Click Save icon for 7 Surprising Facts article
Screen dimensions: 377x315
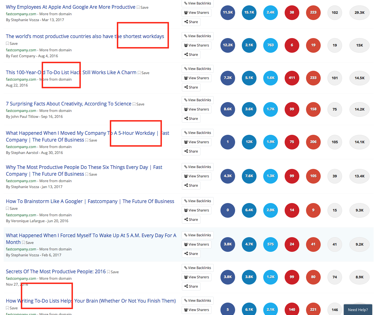click(x=138, y=104)
